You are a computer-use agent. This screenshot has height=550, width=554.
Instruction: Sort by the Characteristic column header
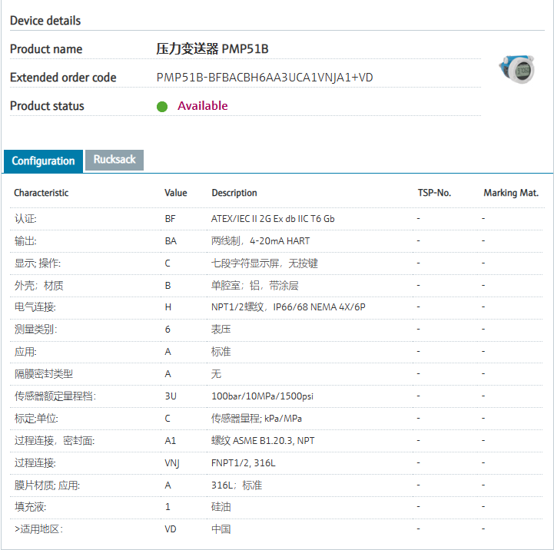click(41, 193)
